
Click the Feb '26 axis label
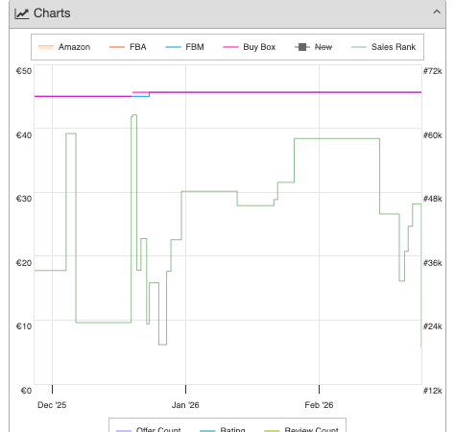[x=319, y=405]
